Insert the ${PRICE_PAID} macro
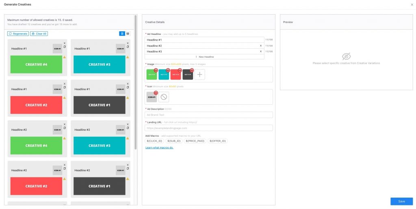Viewport: 416px width, 209px height. pyautogui.click(x=195, y=141)
